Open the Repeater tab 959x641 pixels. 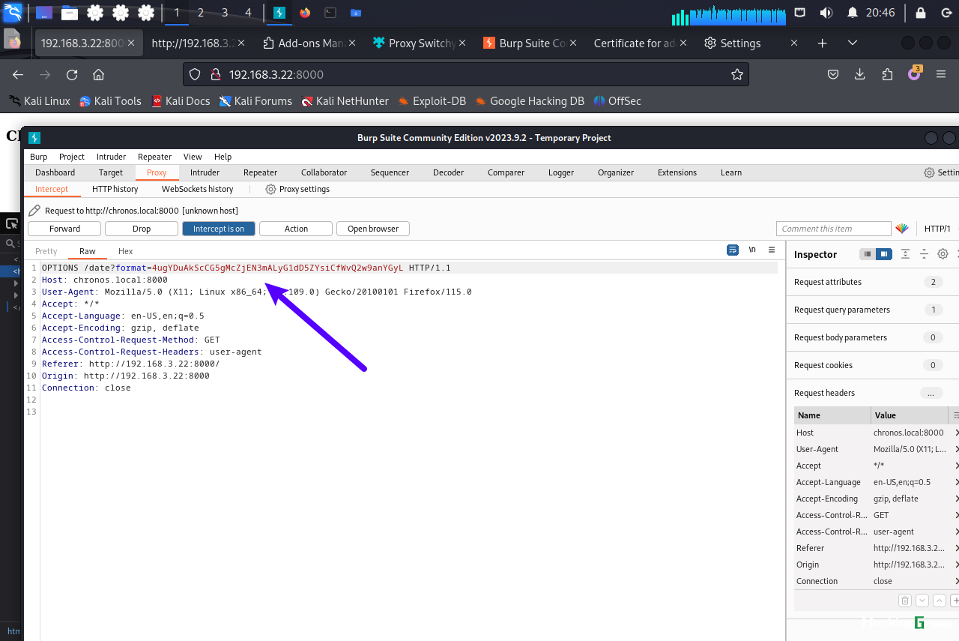tap(260, 172)
